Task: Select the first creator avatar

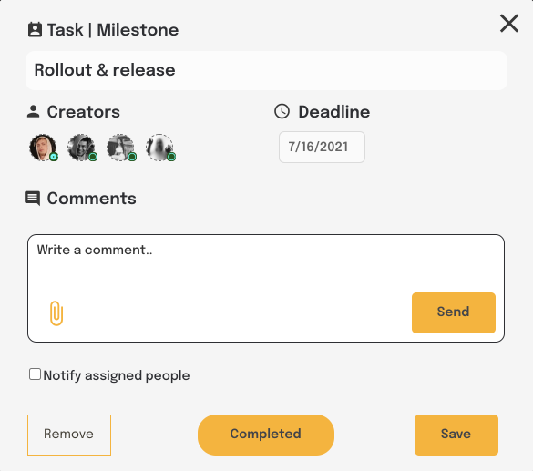Action: click(x=43, y=148)
